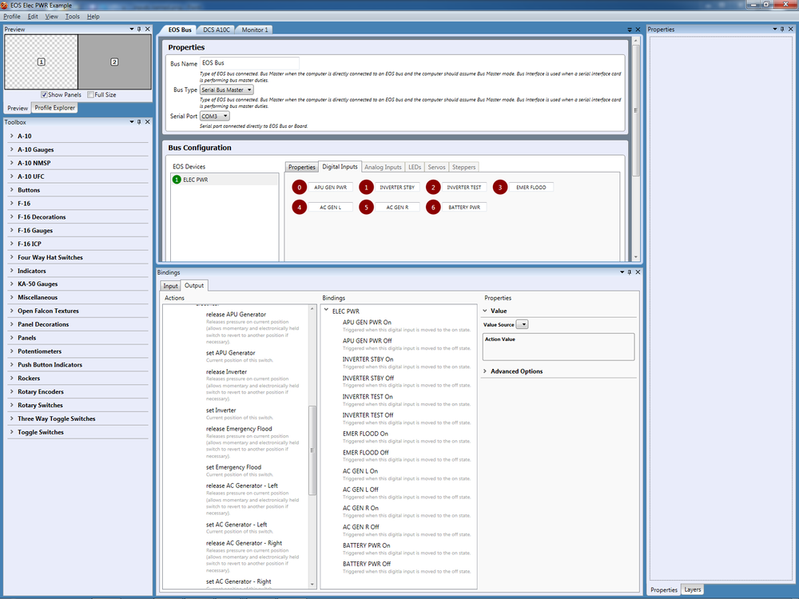Expand the Potentiometers toolbox category
The width and height of the screenshot is (799, 599).
click(x=12, y=351)
